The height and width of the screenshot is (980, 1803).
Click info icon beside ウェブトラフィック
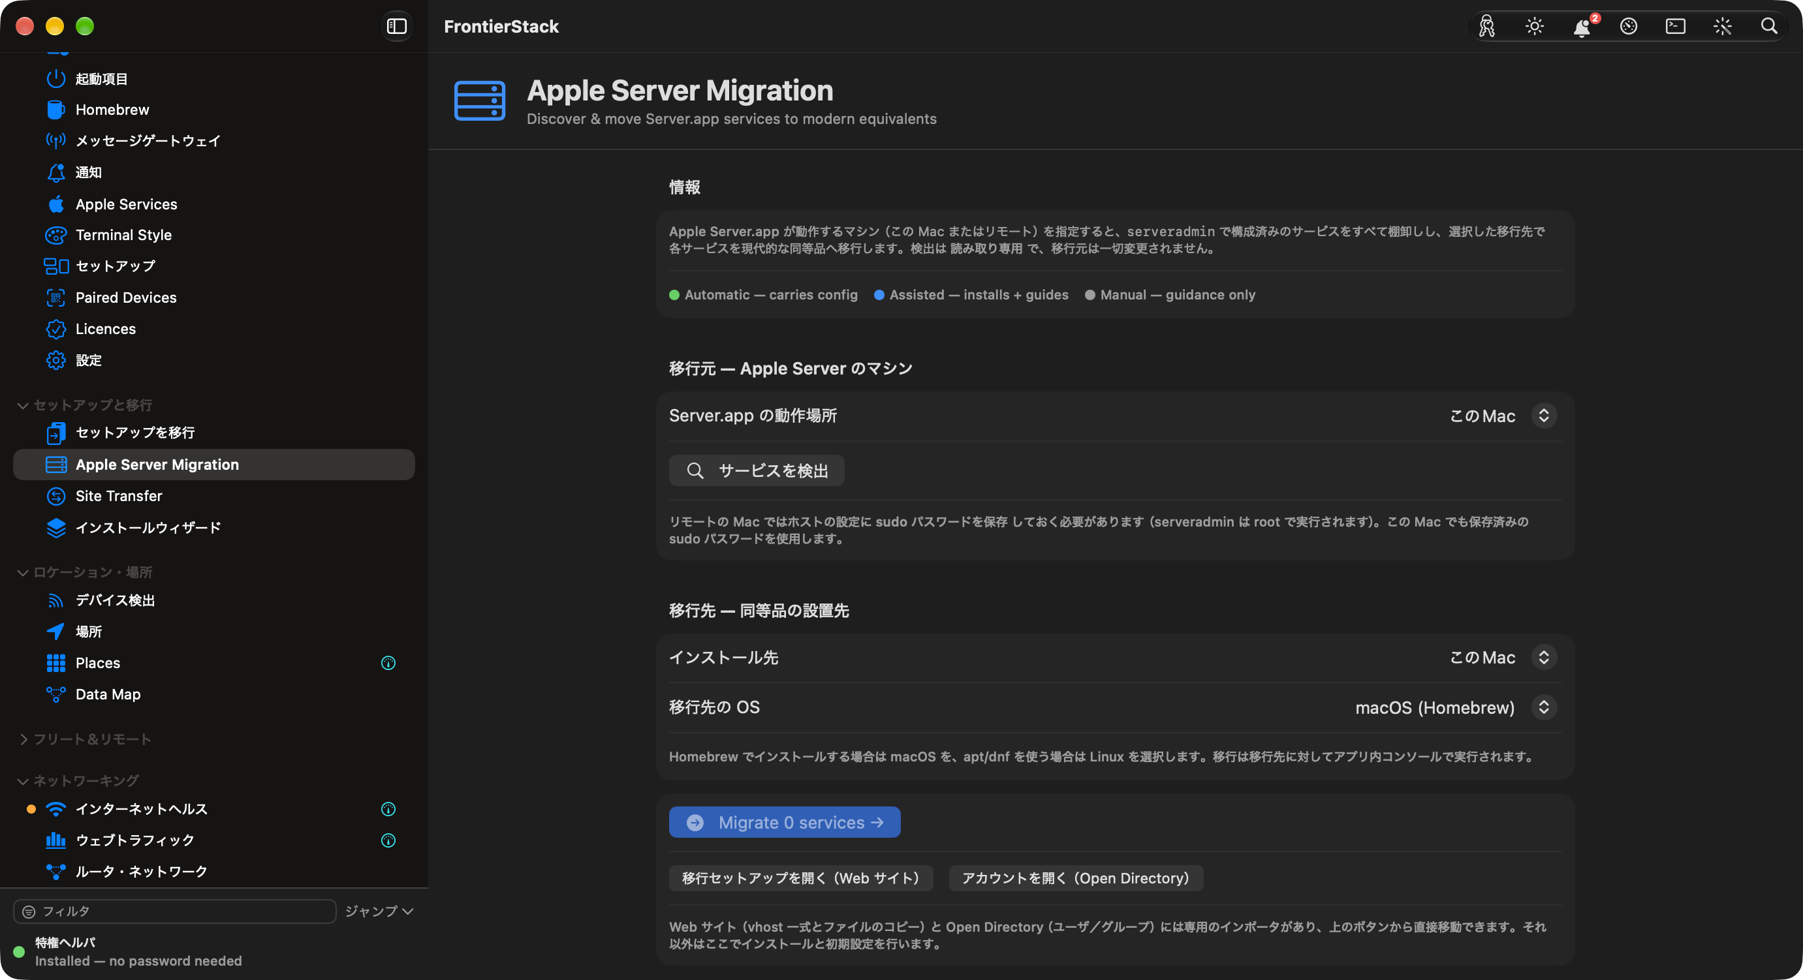coord(388,840)
